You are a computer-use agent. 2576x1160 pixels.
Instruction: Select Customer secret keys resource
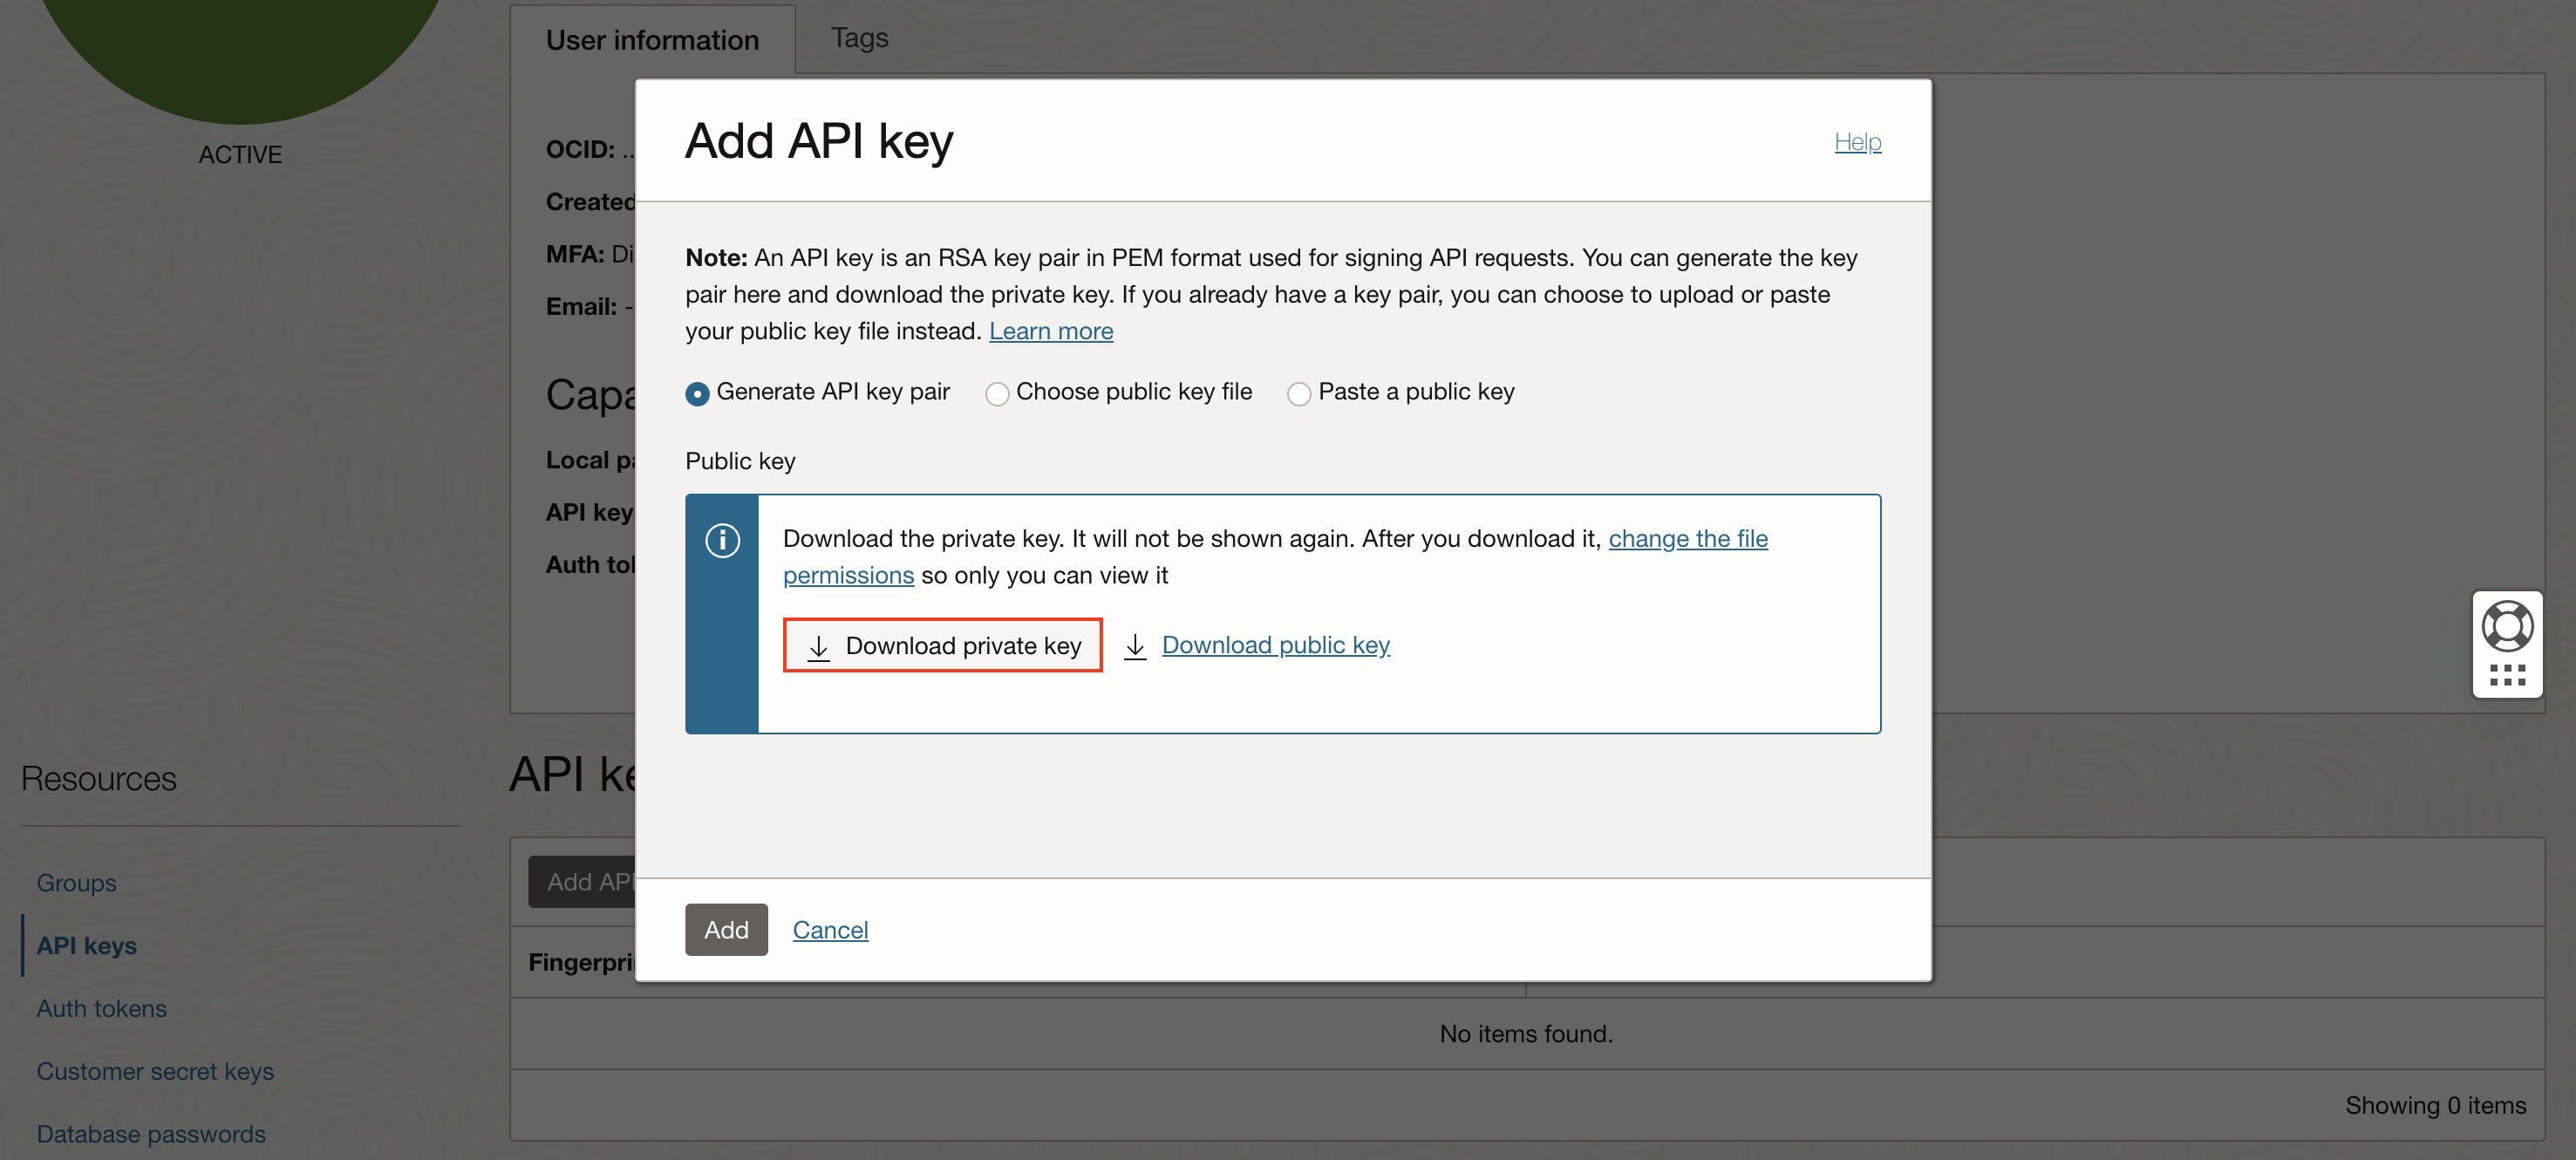point(155,1071)
